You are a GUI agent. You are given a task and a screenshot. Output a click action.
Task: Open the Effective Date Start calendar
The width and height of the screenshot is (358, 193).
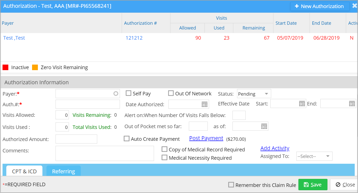[302, 104]
